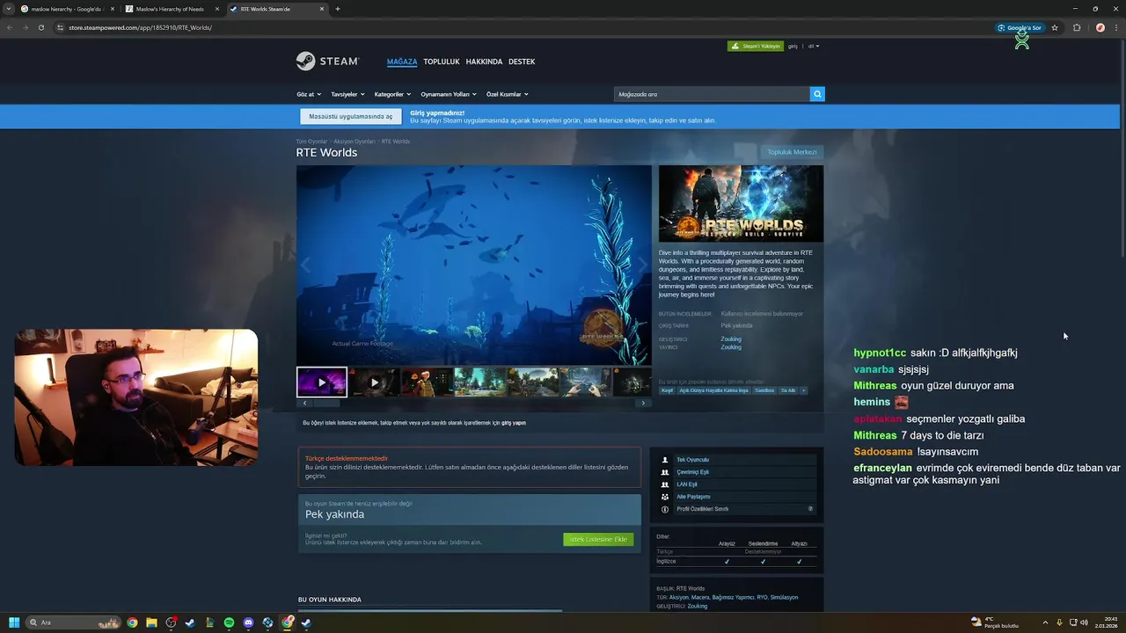Click the Steam'i Yükleyin button
This screenshot has height=633, width=1126.
(x=756, y=46)
